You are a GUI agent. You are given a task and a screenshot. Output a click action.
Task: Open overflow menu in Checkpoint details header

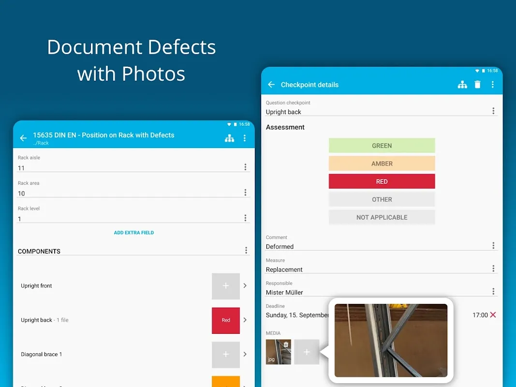click(492, 85)
